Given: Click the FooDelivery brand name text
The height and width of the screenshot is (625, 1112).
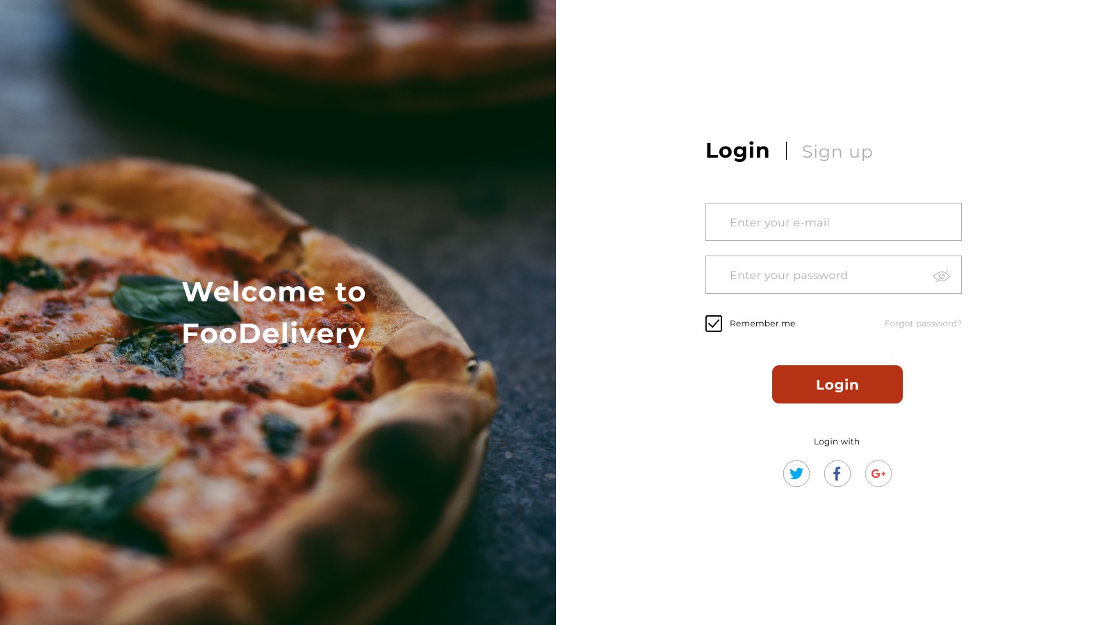Looking at the screenshot, I should (274, 334).
